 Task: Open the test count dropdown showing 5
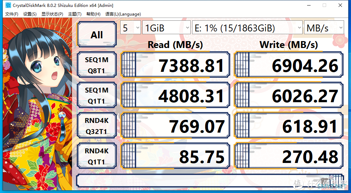tap(131, 28)
